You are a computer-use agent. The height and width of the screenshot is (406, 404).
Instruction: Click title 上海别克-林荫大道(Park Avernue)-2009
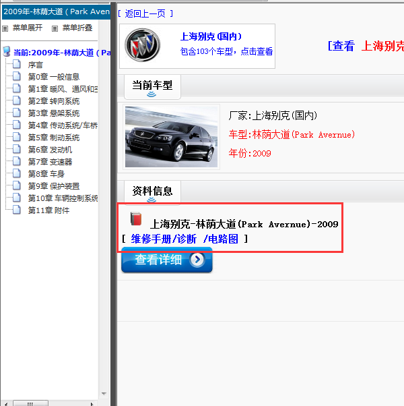coord(244,224)
